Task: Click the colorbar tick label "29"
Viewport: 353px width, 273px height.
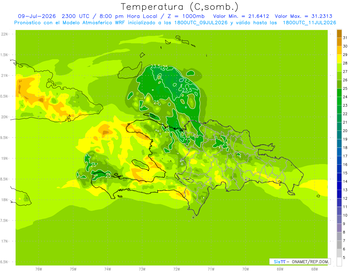Action: [x=345, y=54]
